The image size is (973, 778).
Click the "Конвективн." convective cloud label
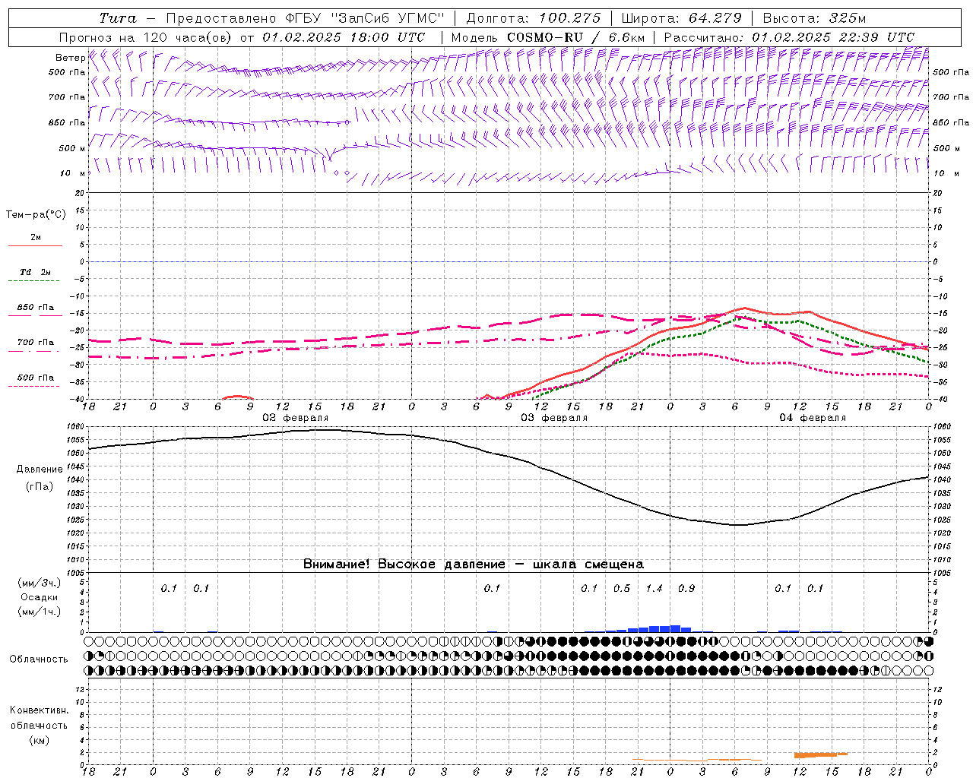39,710
